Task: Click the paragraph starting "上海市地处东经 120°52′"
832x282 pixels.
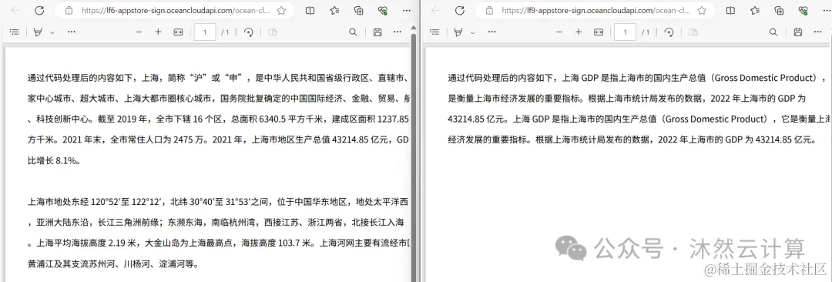Action: 218,233
